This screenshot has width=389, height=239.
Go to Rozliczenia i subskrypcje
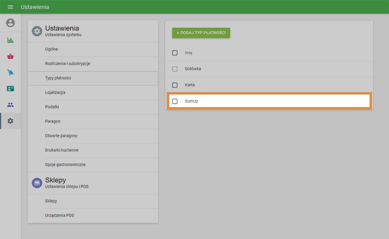click(68, 64)
